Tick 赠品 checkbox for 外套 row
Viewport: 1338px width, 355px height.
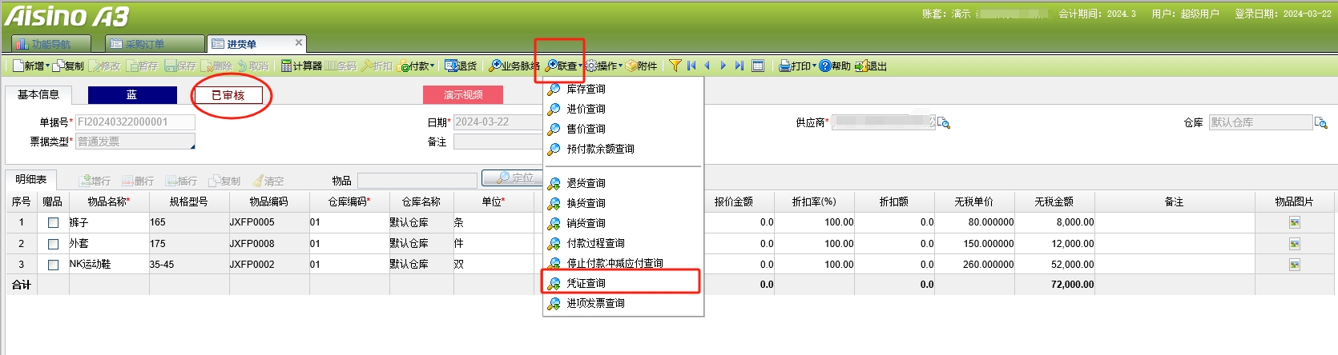pos(53,244)
